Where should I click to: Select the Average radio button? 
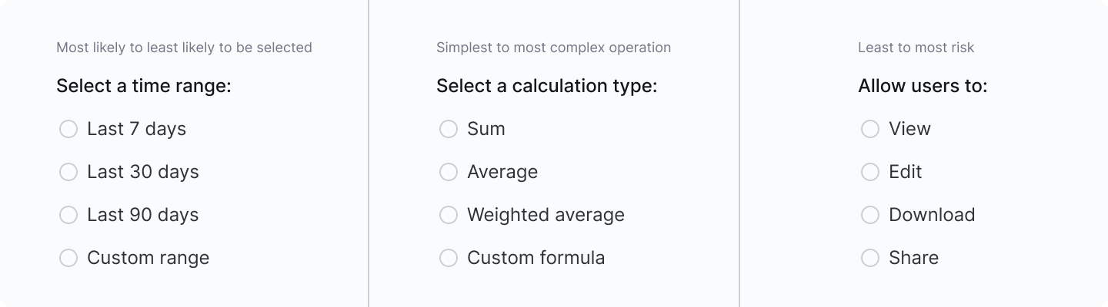click(x=449, y=172)
